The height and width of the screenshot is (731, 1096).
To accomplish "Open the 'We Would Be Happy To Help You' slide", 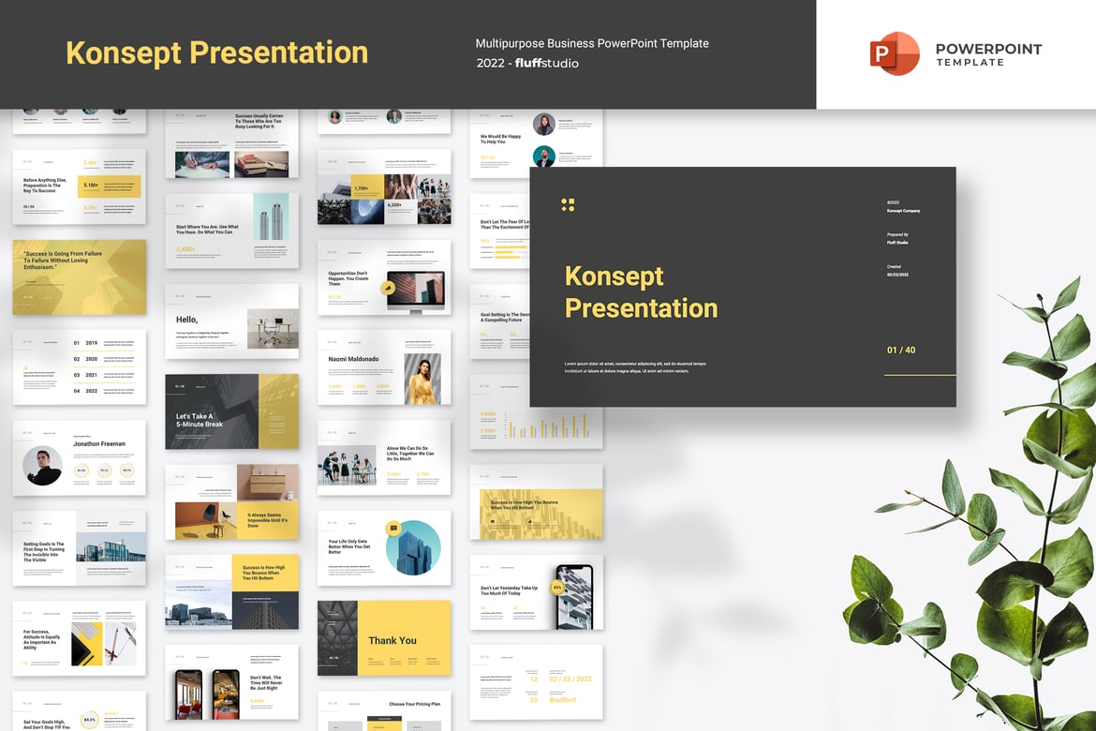I will click(x=500, y=142).
